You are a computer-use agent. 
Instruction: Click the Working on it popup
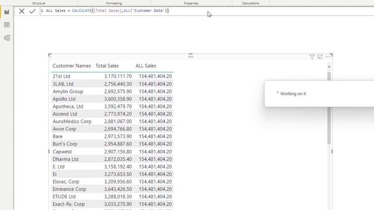pos(319,94)
